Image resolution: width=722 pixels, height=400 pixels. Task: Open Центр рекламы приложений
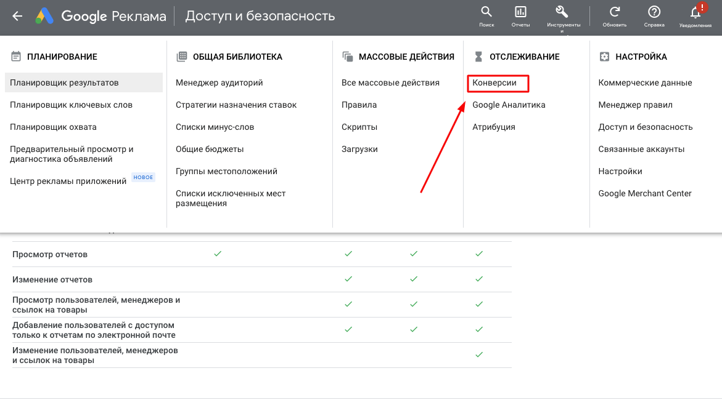(68, 181)
